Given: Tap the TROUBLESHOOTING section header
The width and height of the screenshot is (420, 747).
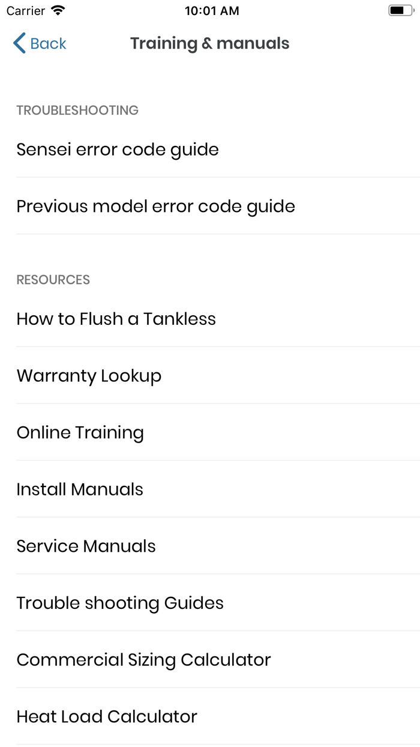Looking at the screenshot, I should pyautogui.click(x=77, y=110).
